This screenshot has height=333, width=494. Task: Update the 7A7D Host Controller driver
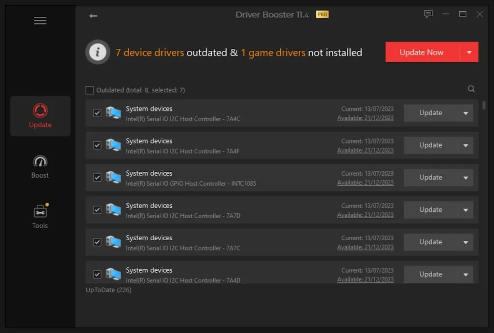431,210
